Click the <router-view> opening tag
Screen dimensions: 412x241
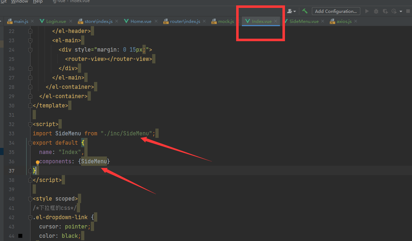click(x=86, y=59)
